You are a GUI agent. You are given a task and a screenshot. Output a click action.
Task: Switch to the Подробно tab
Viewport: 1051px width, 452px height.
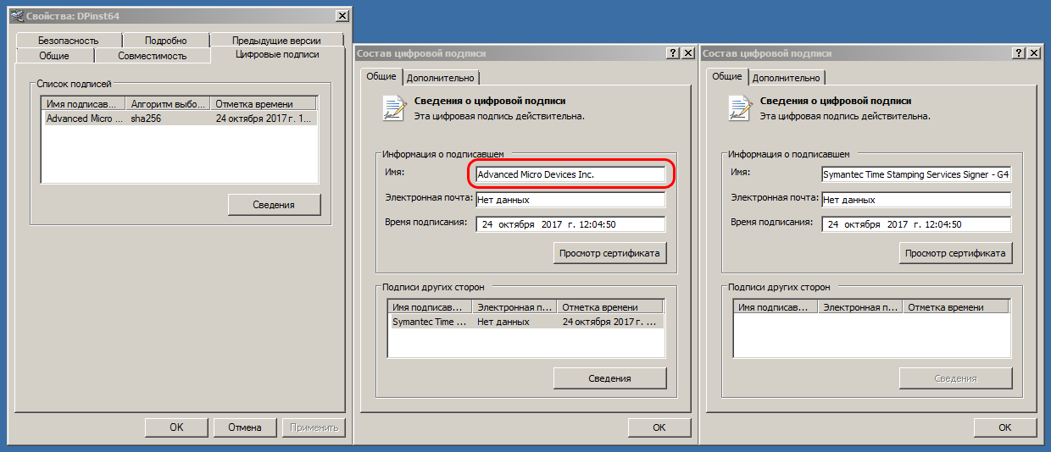pyautogui.click(x=165, y=40)
